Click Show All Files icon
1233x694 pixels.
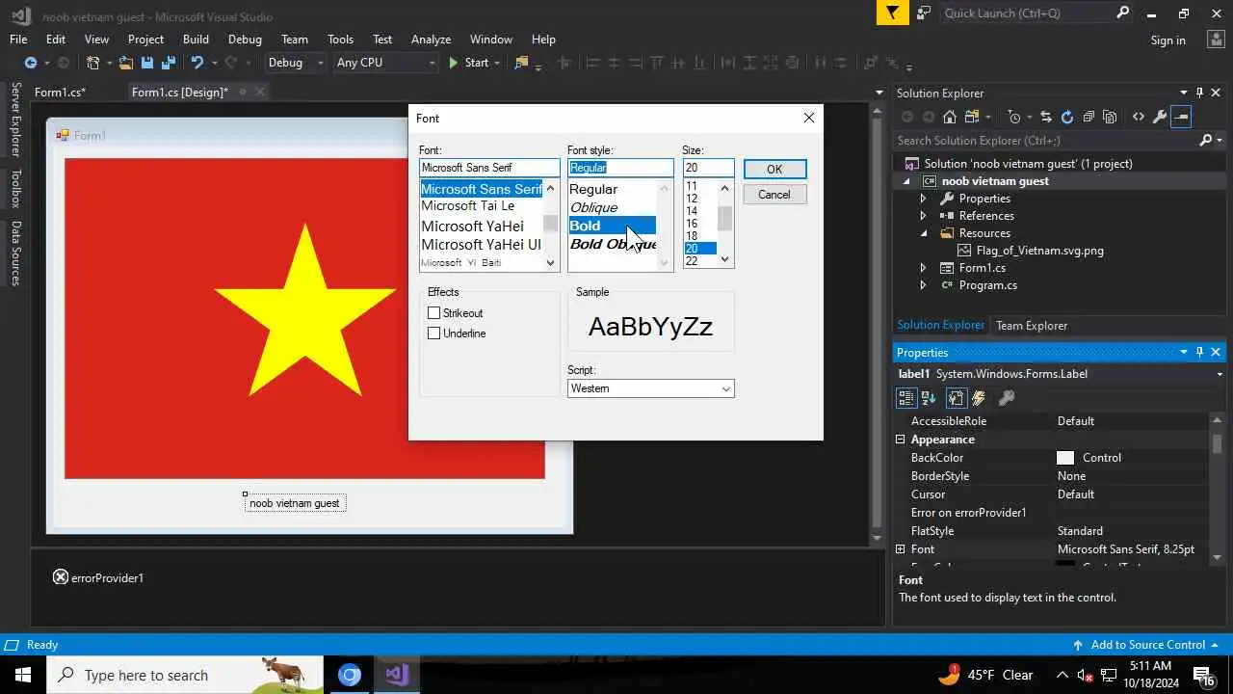coord(1110,117)
